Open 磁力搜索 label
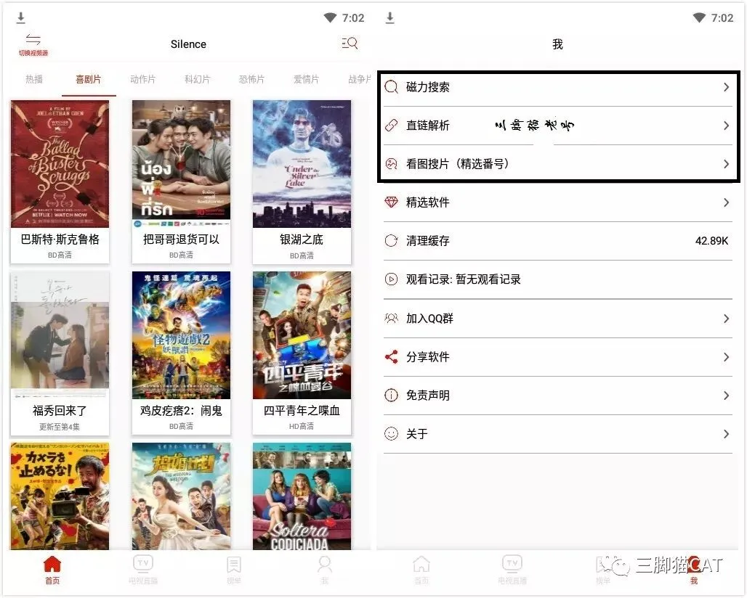The width and height of the screenshot is (747, 598). 428,87
